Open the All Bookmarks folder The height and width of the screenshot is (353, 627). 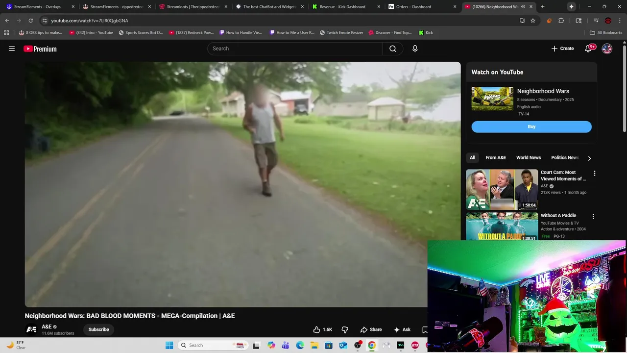(x=606, y=32)
